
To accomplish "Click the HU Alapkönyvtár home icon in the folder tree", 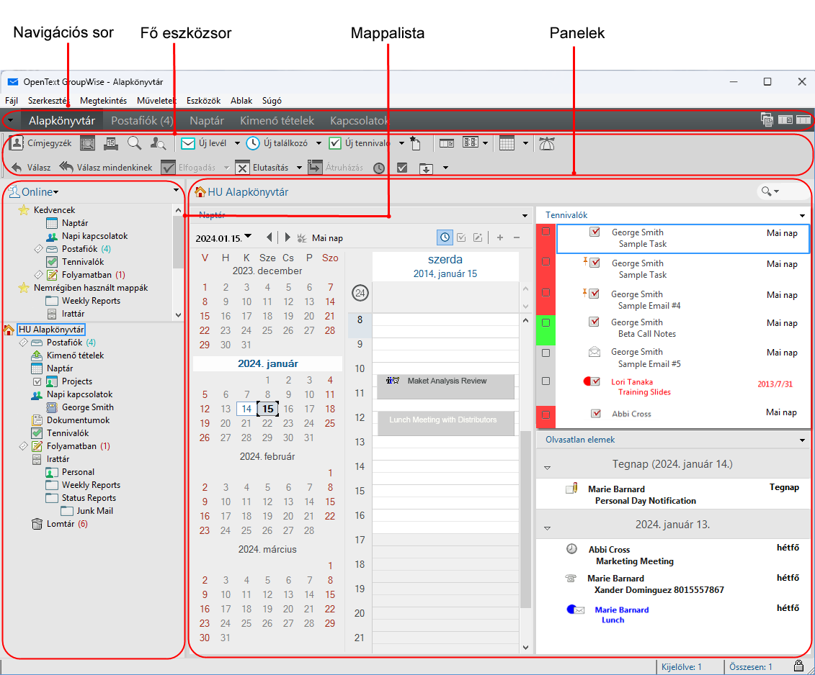I will (9, 330).
